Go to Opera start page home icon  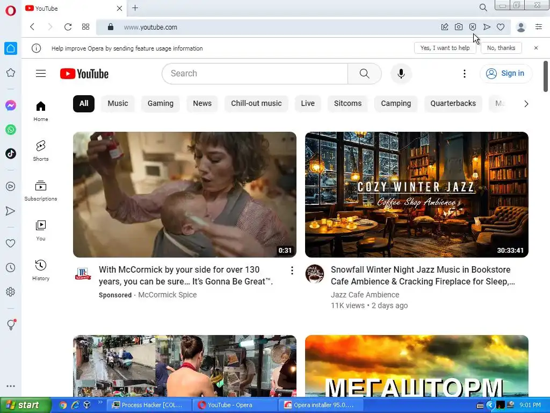11,48
